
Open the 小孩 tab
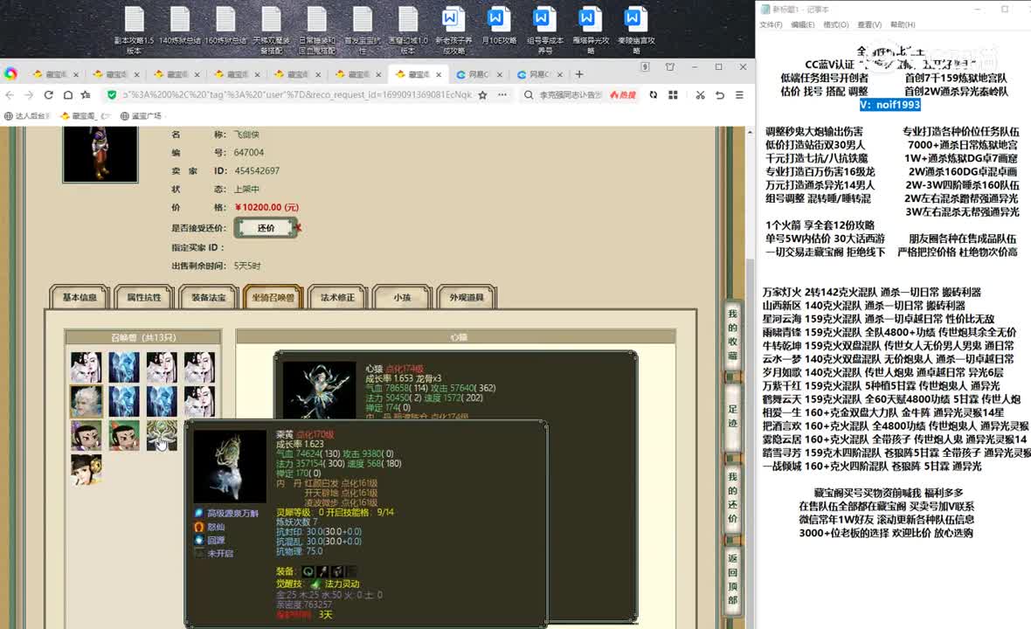tap(402, 297)
